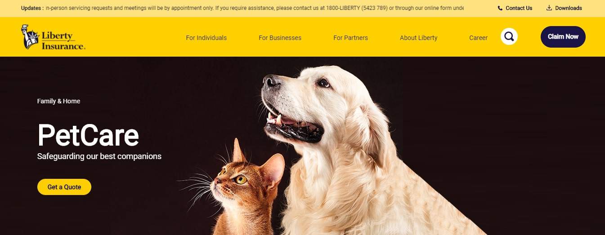This screenshot has width=605, height=235.
Task: Open the Contact Us link
Action: point(519,8)
